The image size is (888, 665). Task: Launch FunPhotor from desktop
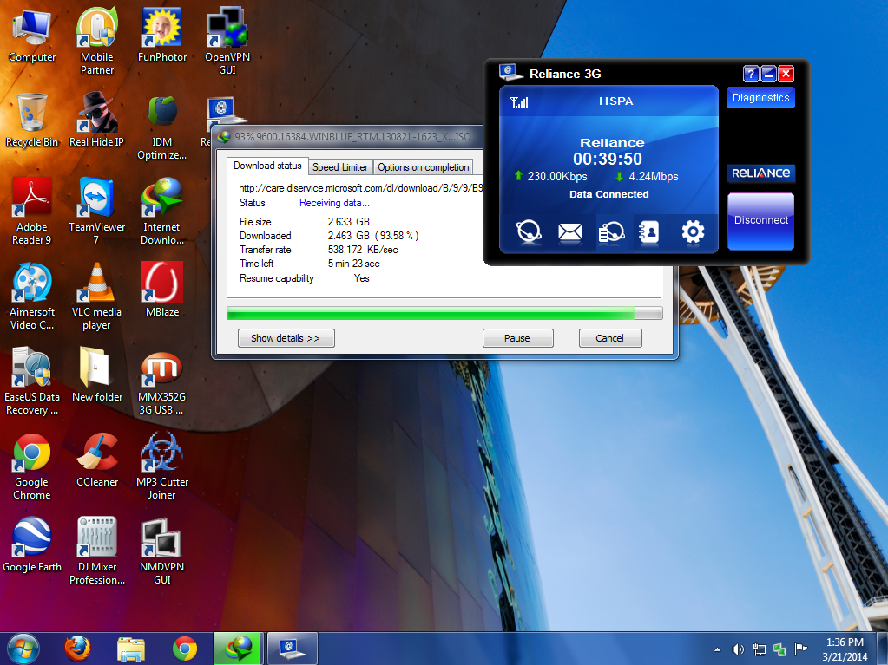click(x=162, y=36)
